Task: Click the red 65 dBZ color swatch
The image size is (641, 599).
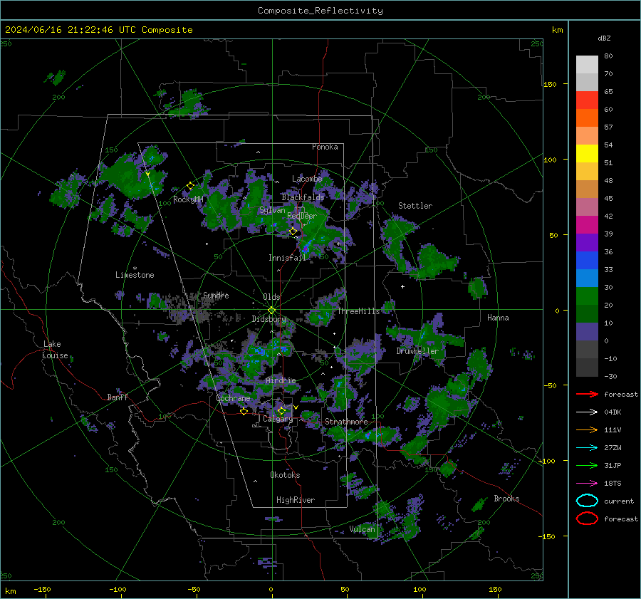Action: 587,100
